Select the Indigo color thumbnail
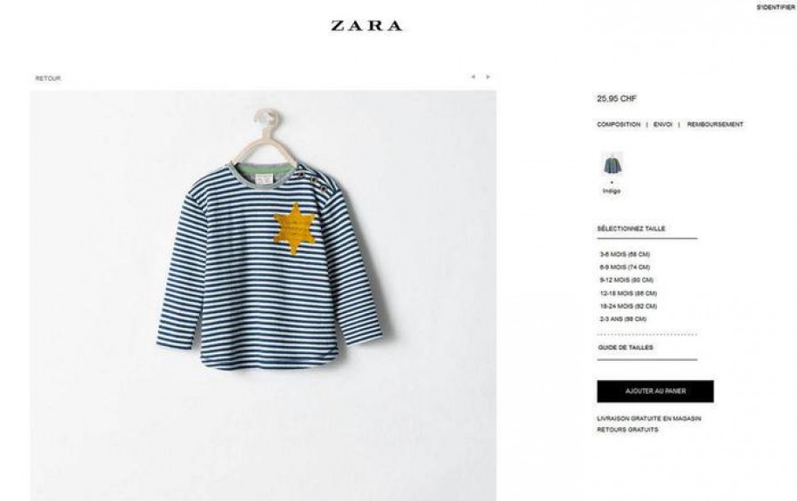This screenshot has height=501, width=797. (x=612, y=164)
